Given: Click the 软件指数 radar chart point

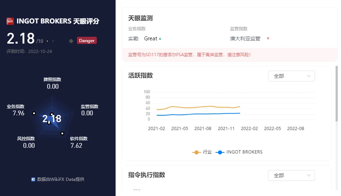Looking at the screenshot, I should [62, 133].
